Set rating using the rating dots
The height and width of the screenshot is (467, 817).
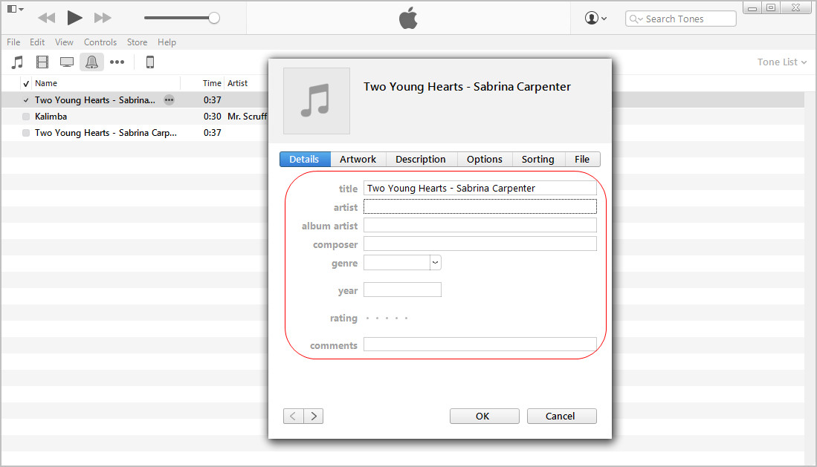coord(387,318)
